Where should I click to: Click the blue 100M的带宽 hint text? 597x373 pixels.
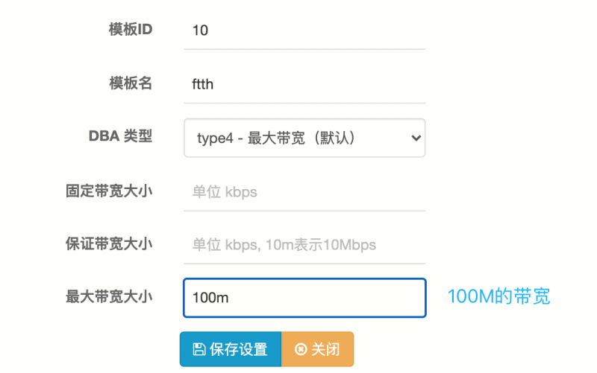[x=498, y=296]
